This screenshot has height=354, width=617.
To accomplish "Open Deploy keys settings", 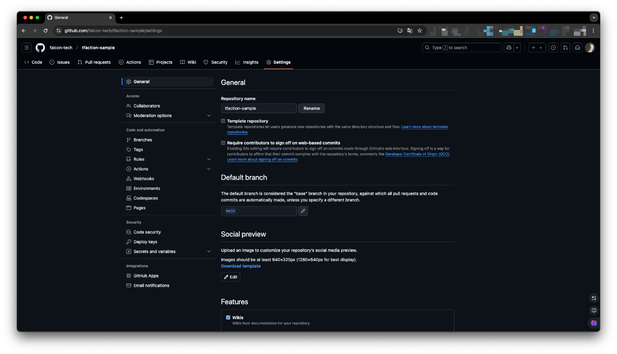I will point(168,241).
